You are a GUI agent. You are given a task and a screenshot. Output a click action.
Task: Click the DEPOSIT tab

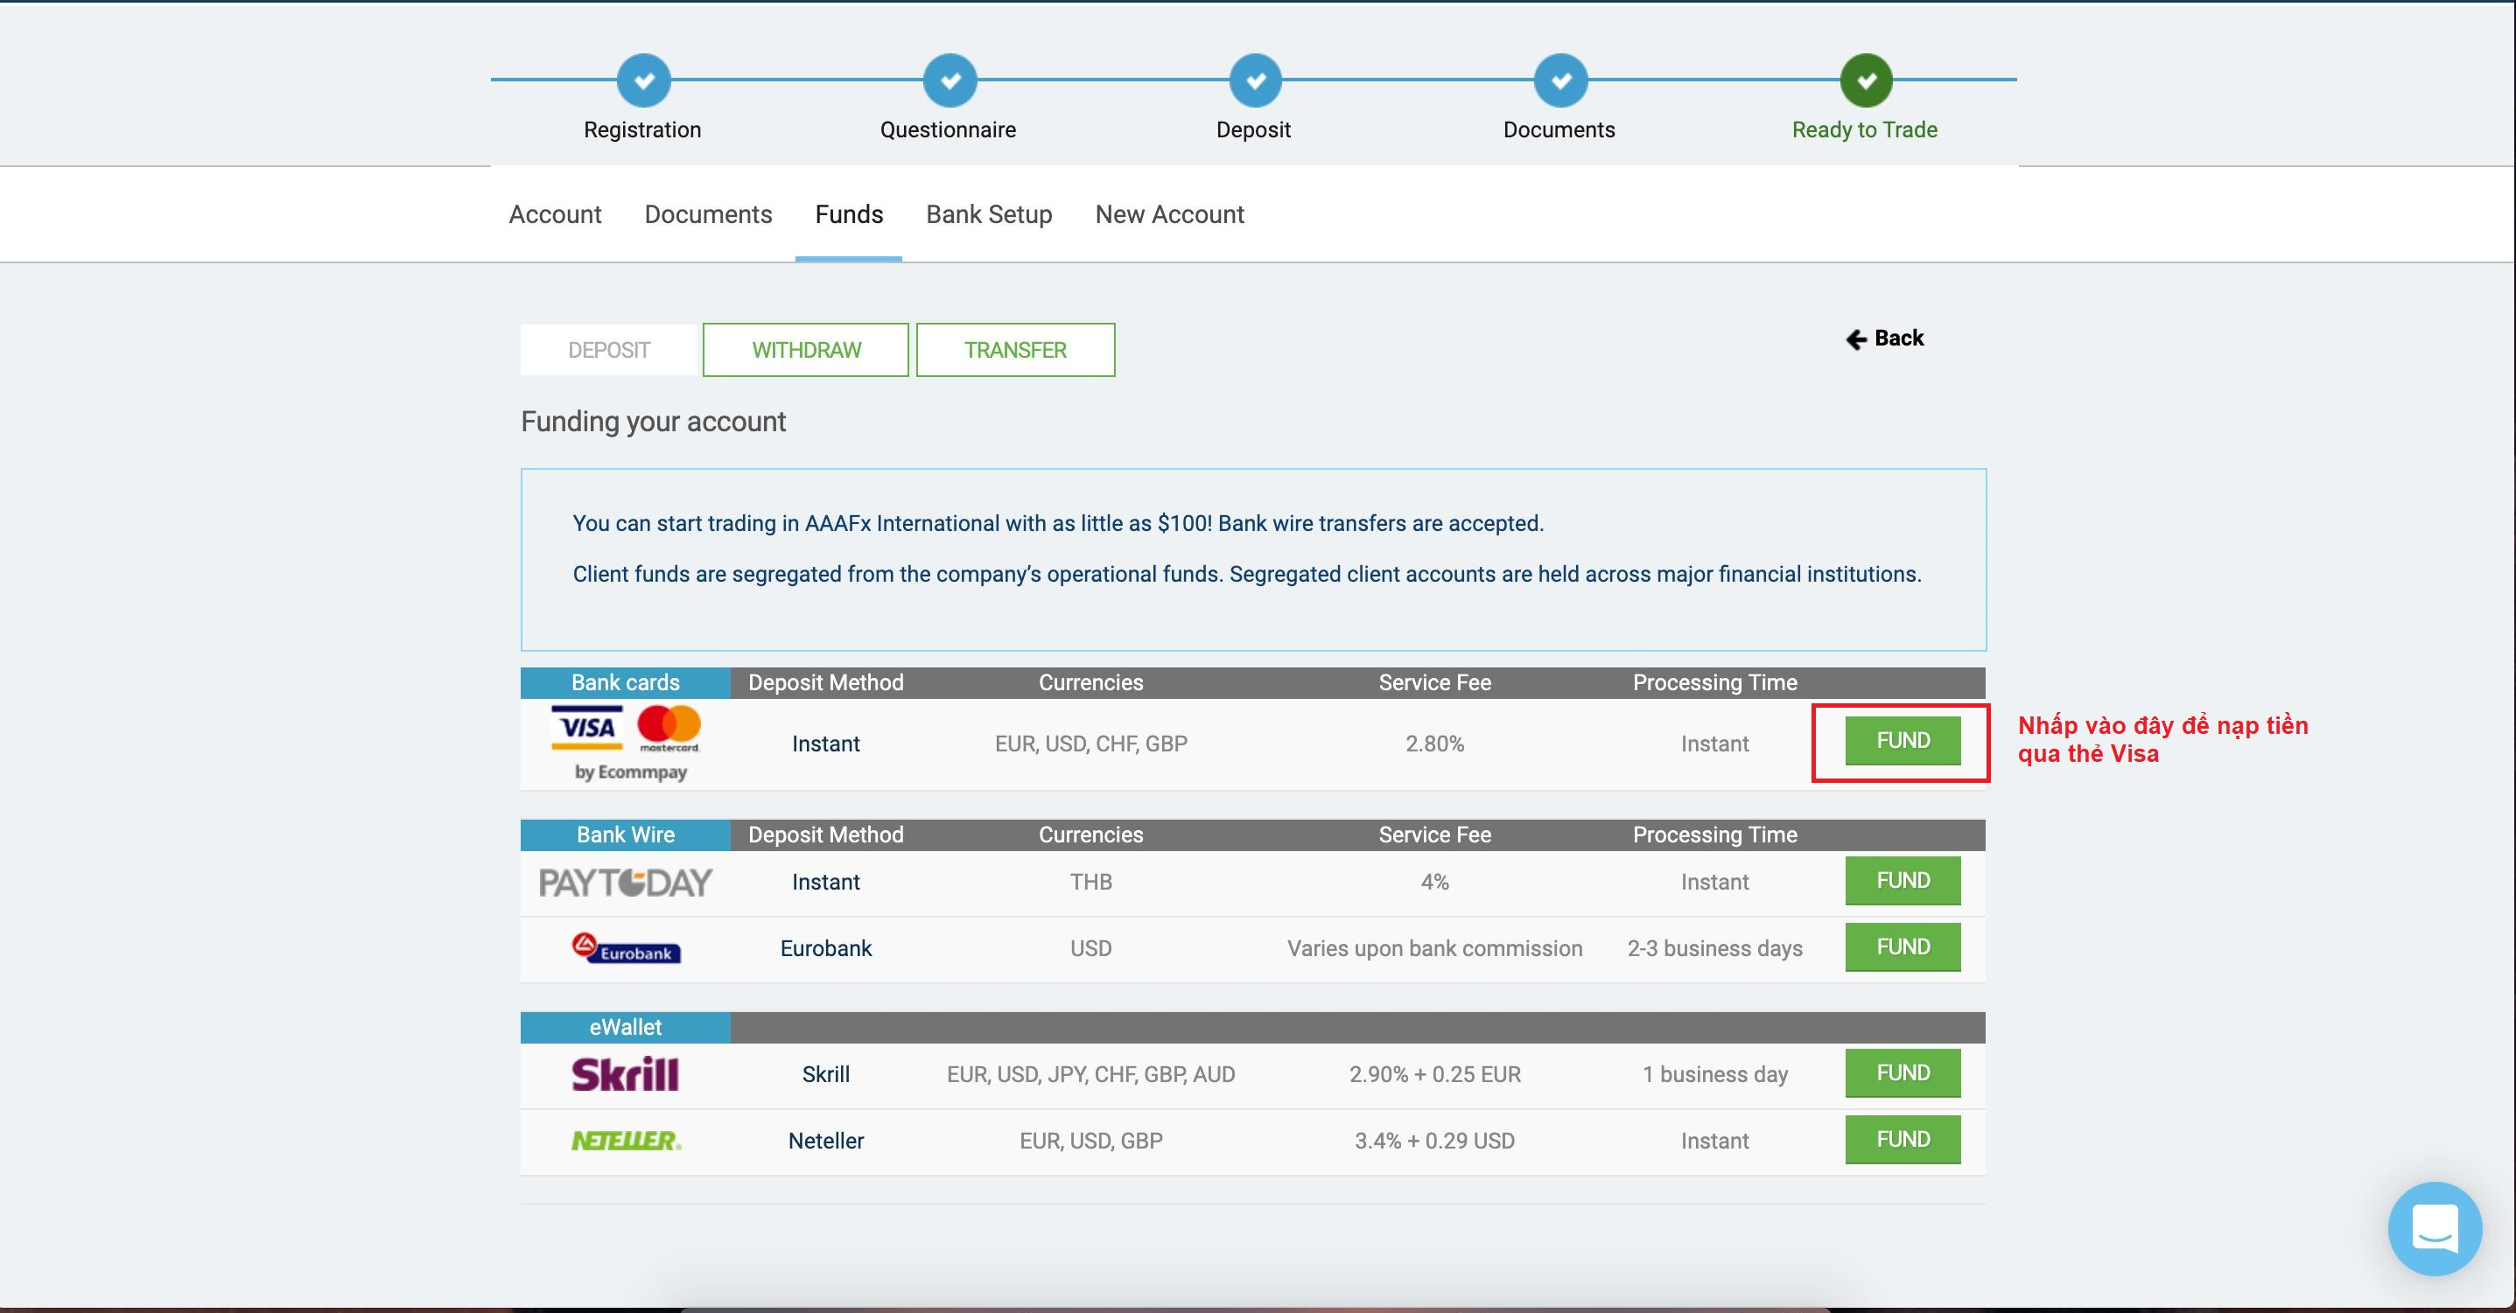[x=606, y=350]
